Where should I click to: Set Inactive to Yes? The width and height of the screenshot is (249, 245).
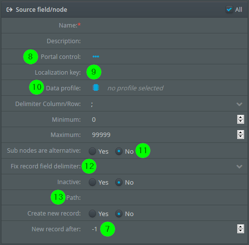click(92, 182)
